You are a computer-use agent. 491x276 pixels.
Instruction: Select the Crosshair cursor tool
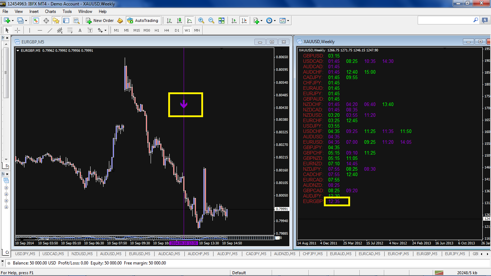point(17,31)
